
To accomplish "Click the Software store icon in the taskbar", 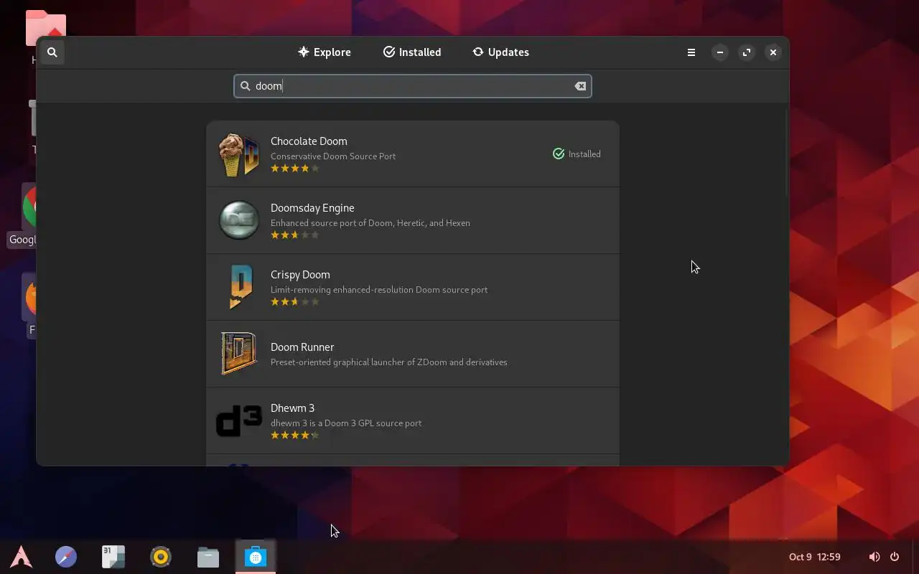I will click(256, 557).
